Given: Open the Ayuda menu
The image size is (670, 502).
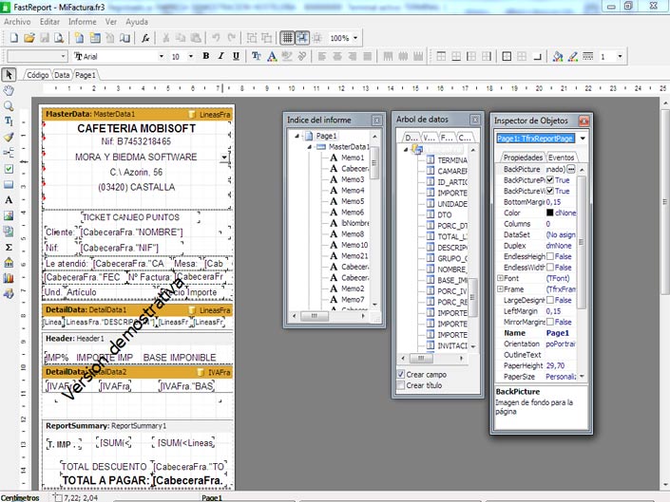Looking at the screenshot, I should [x=137, y=22].
